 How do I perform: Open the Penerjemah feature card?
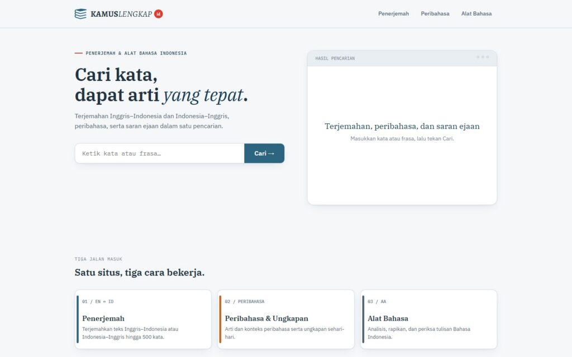[x=143, y=319]
